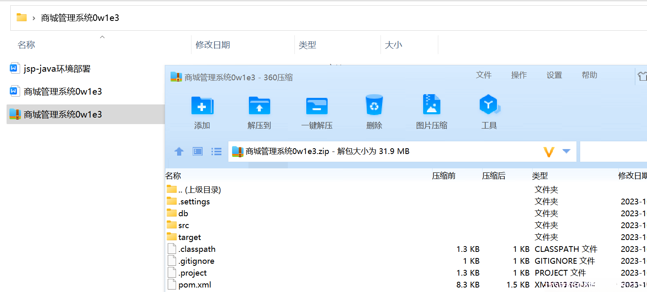647x292 pixels.
Task: Open the 工具 (Tools) icon
Action: pyautogui.click(x=489, y=105)
